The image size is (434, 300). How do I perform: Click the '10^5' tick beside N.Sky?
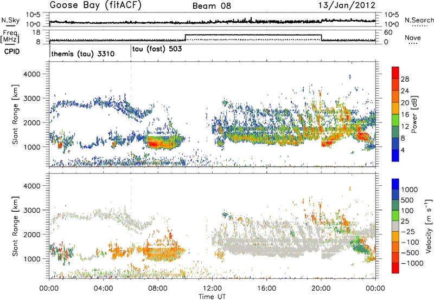[x=33, y=15]
